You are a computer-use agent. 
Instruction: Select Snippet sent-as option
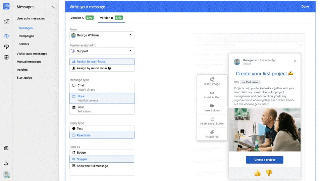pyautogui.click(x=102, y=159)
